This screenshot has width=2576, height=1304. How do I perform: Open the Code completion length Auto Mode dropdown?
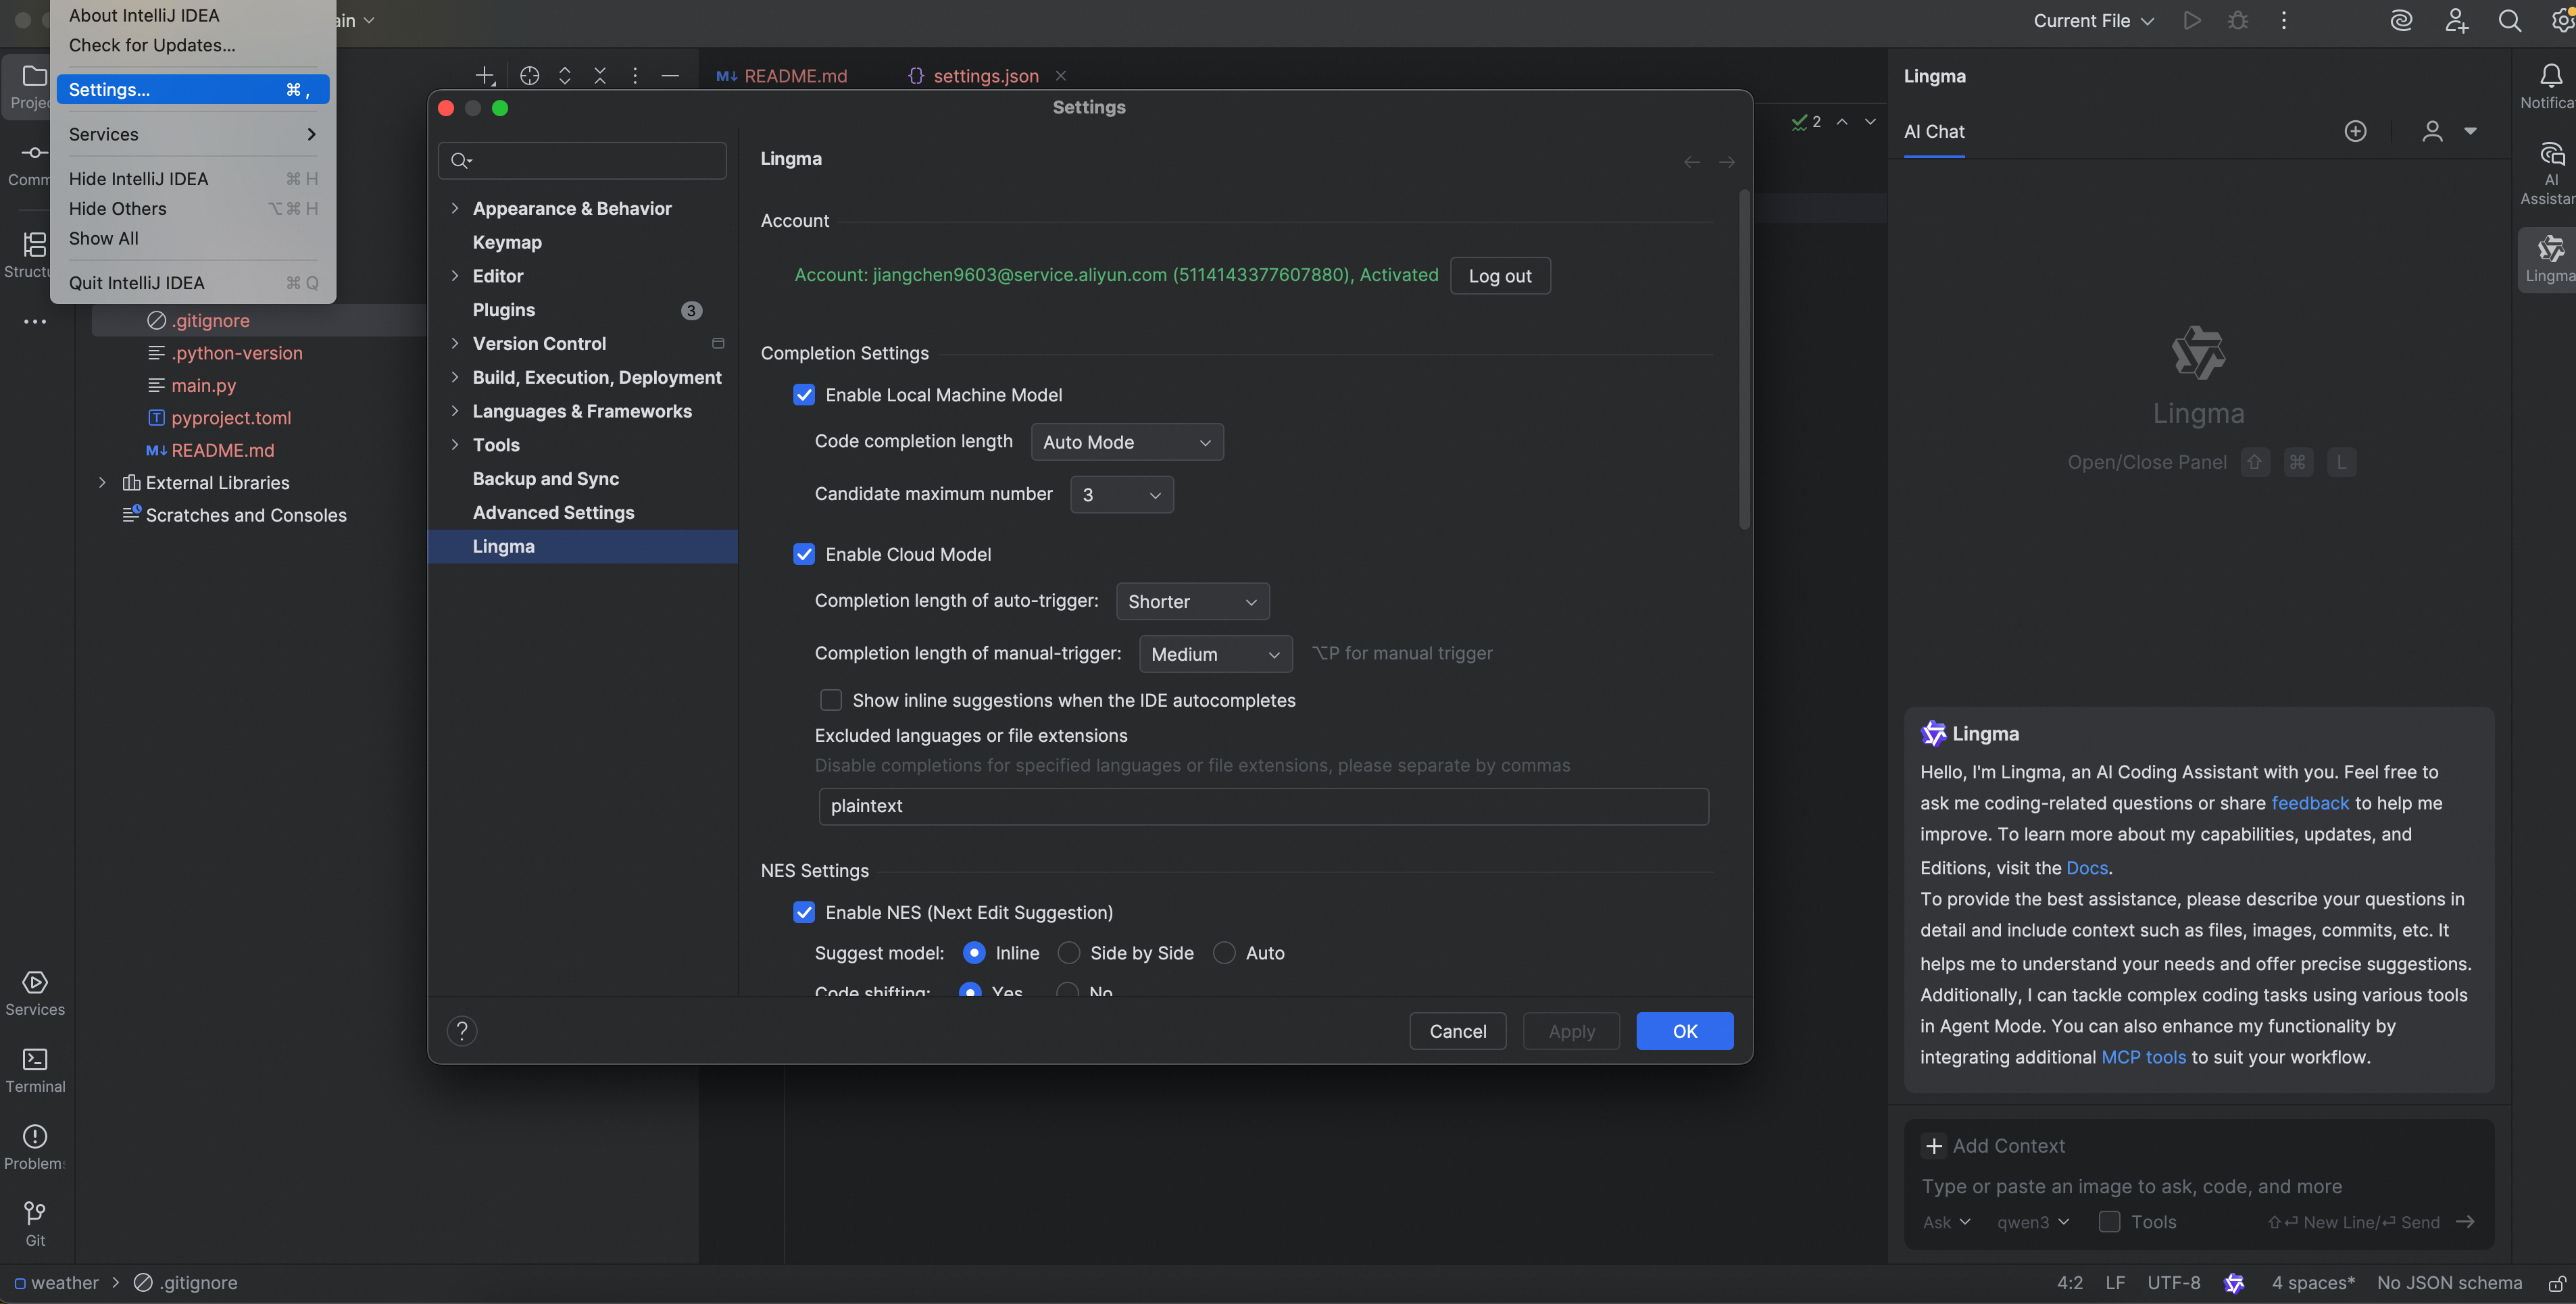click(1127, 442)
